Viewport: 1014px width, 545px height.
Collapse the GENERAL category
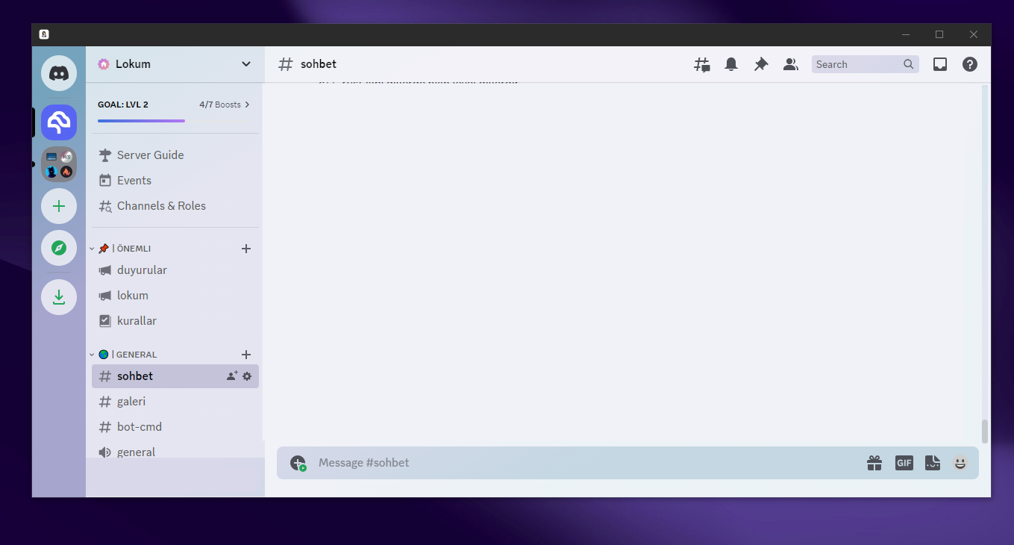coord(124,355)
